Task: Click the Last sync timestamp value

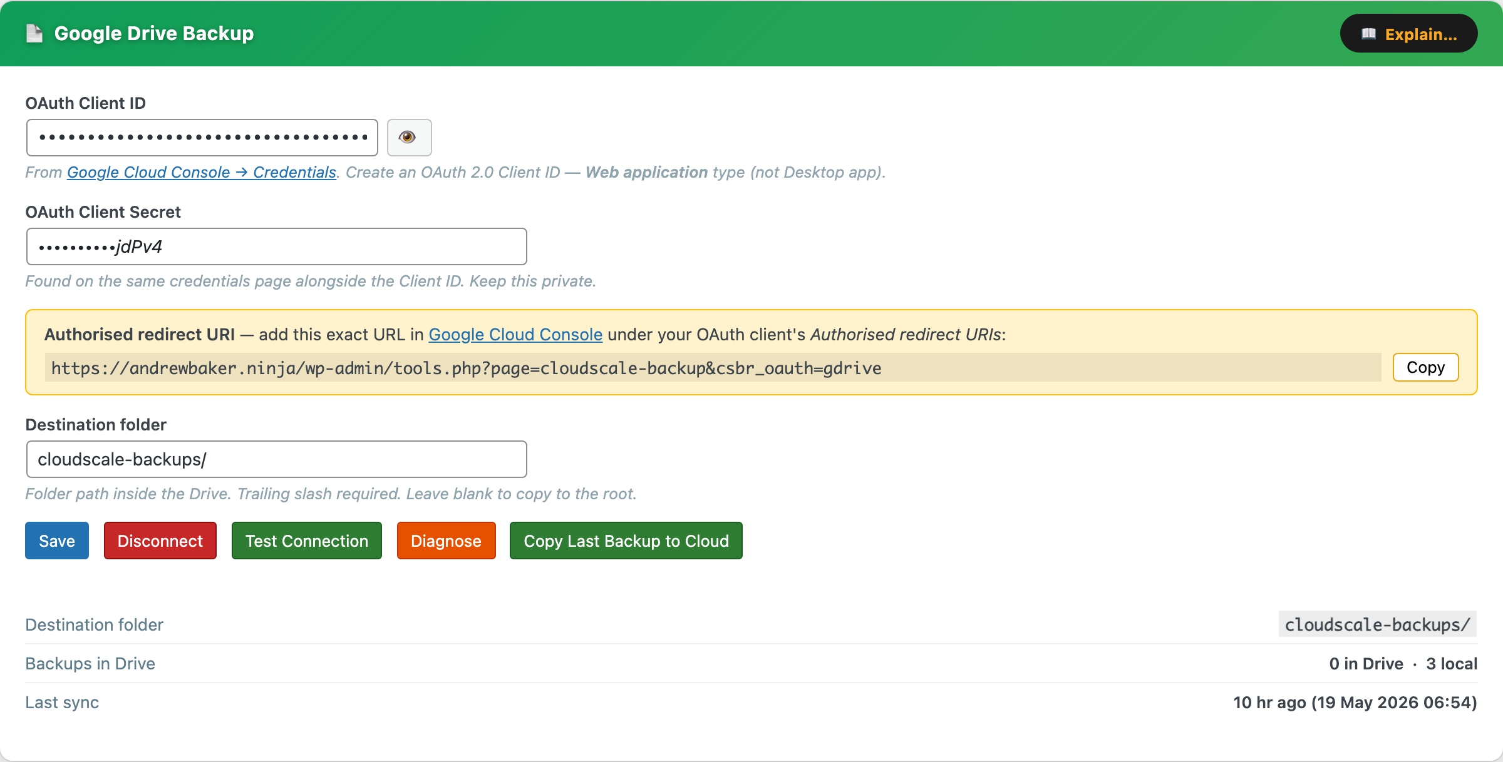Action: 1355,702
